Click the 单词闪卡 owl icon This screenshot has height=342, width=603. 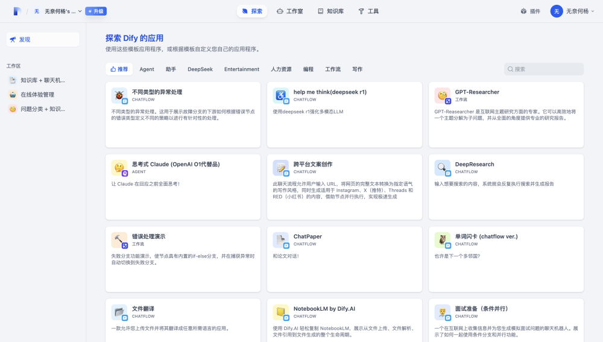click(x=442, y=240)
